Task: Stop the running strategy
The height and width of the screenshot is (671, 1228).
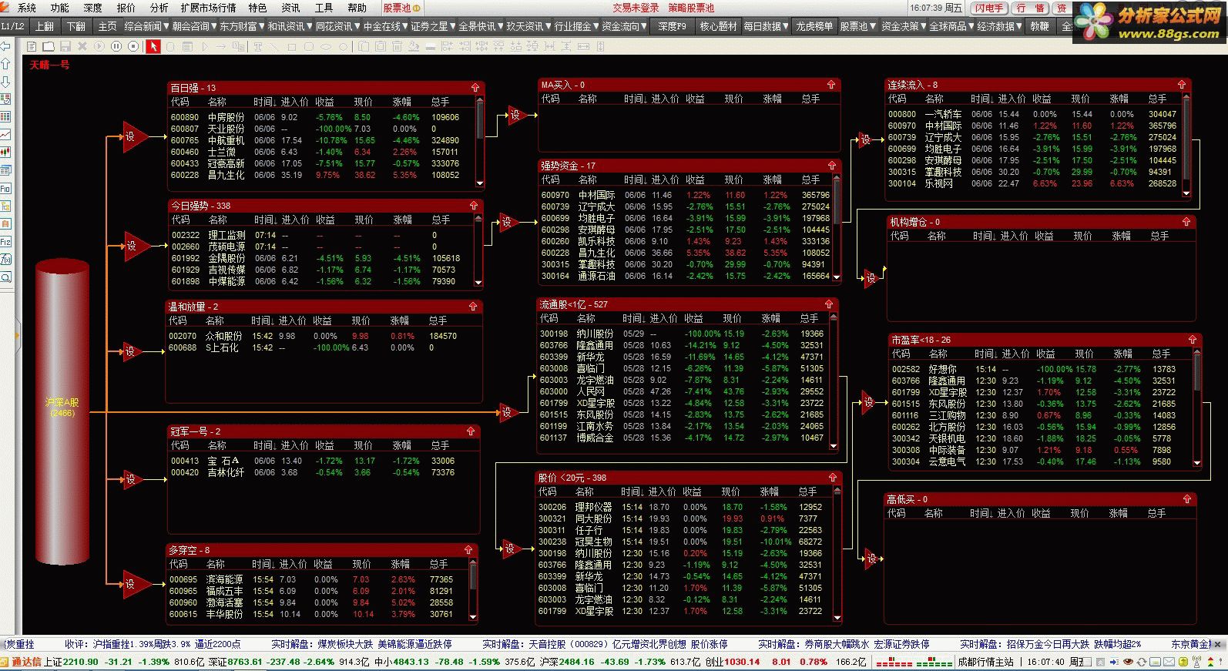Action: pyautogui.click(x=133, y=46)
